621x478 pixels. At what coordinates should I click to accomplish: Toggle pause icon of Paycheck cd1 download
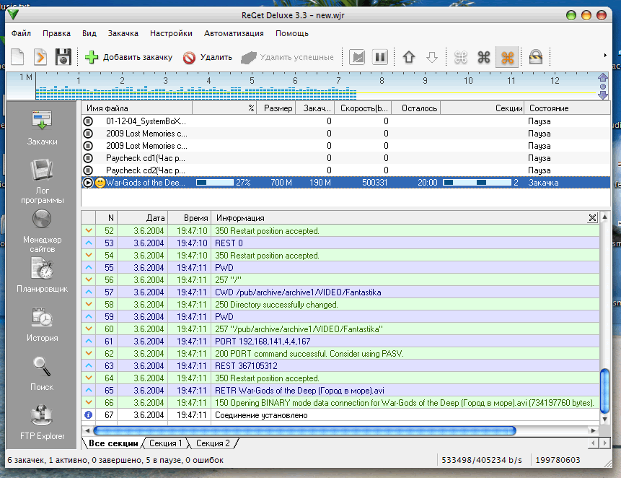point(88,158)
